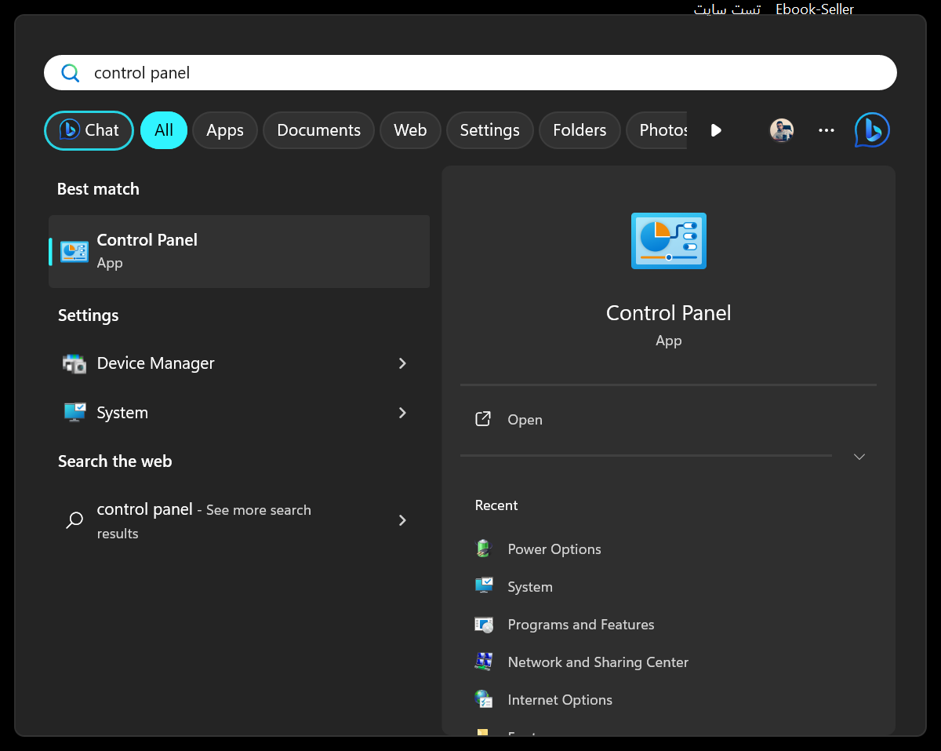Viewport: 941px width, 751px height.
Task: Open System from Recent list
Action: (x=530, y=587)
